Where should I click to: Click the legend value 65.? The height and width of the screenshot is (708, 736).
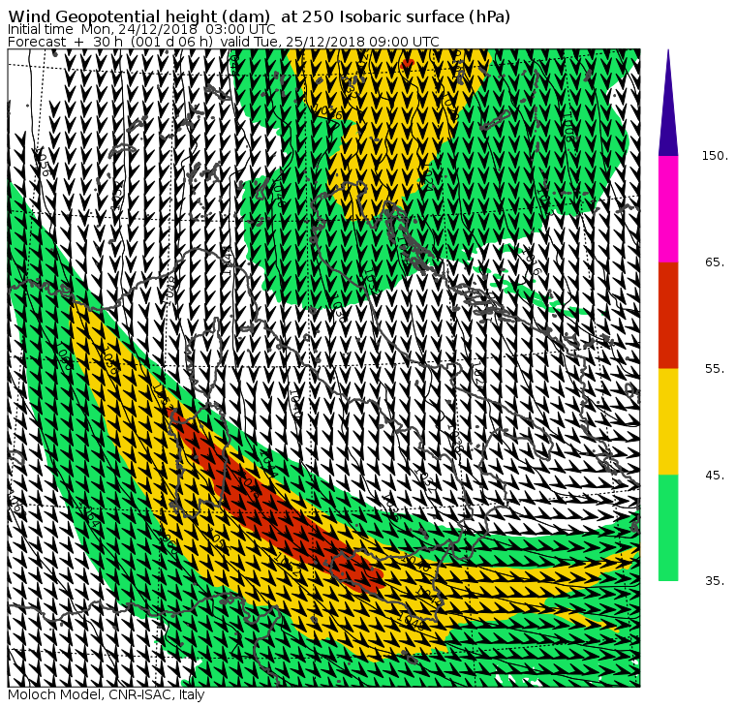click(x=715, y=262)
